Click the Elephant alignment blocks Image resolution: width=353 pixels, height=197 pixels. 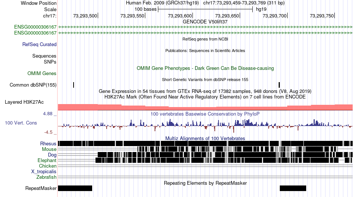click(x=224, y=160)
